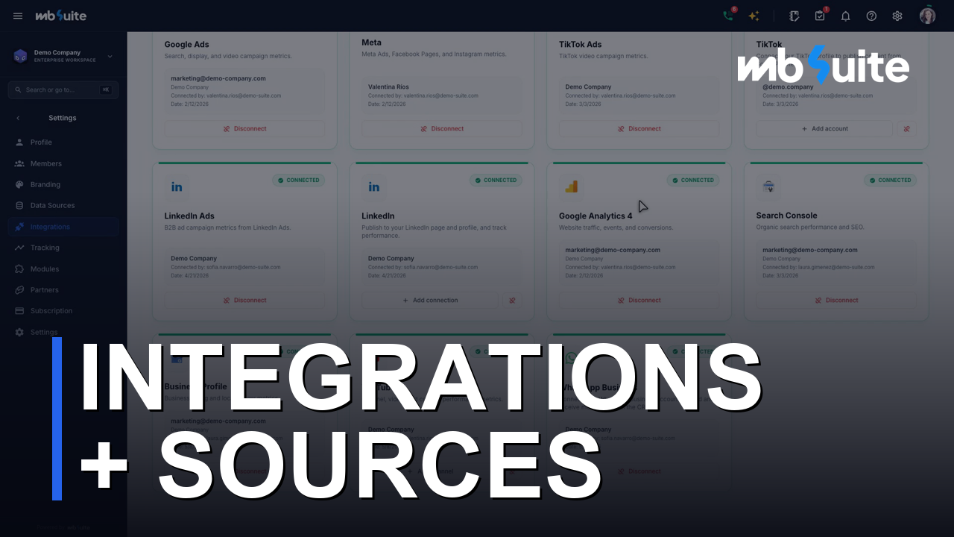Screen dimensions: 954x537
Task: Click the 'TikTok Ads' card title
Action: tap(580, 45)
